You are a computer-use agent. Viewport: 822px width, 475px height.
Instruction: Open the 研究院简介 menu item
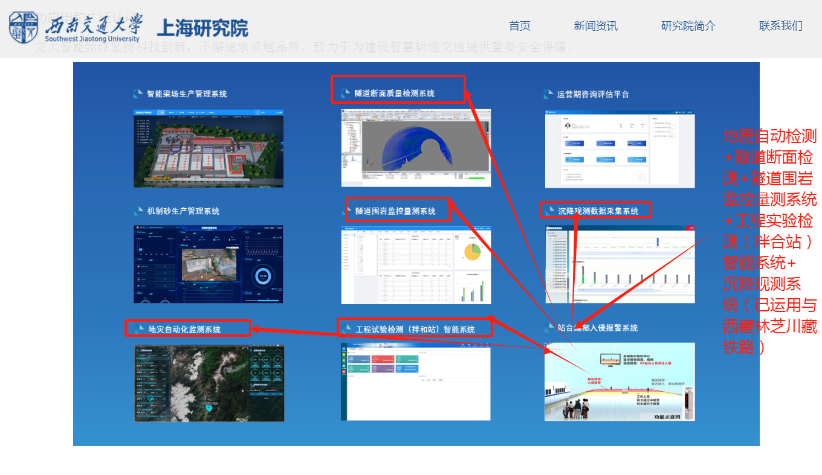(x=688, y=26)
